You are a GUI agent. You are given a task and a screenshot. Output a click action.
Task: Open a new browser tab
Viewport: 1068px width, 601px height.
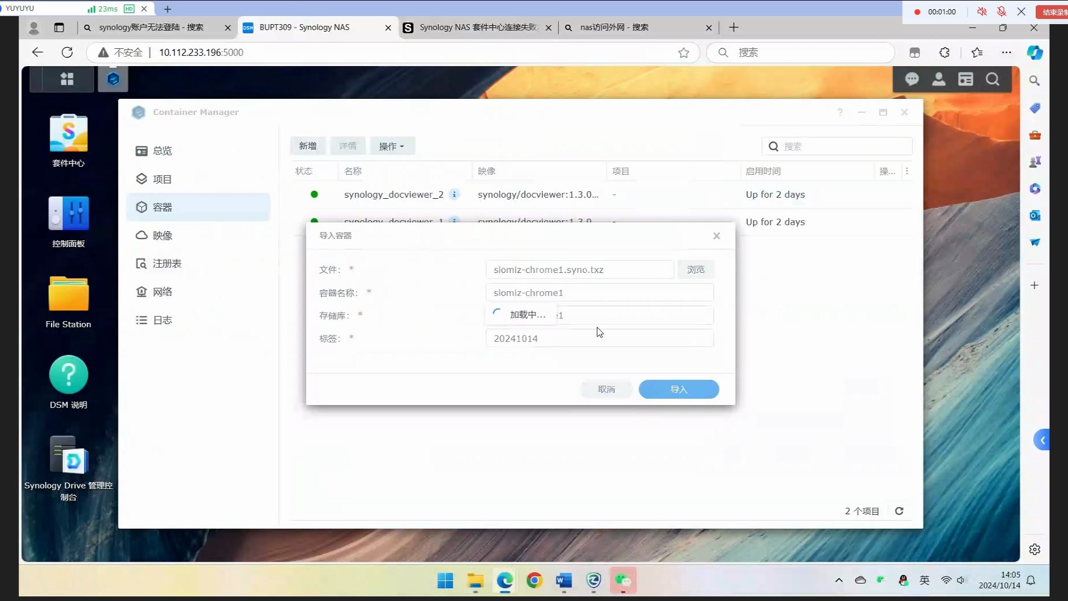734,27
